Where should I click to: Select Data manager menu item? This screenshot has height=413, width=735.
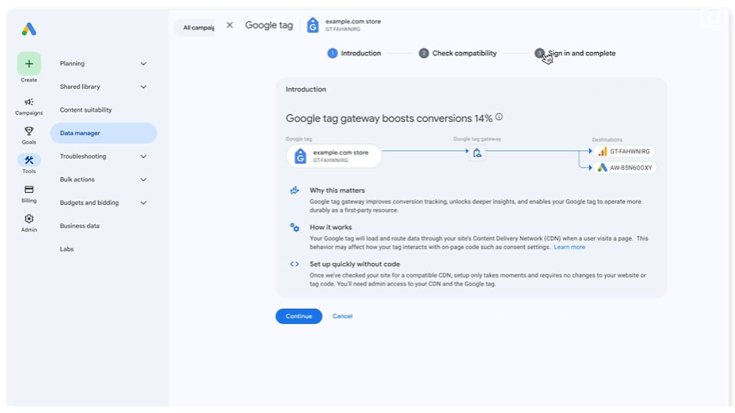[x=103, y=133]
